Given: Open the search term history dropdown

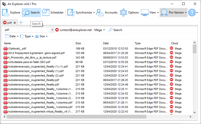Looking at the screenshot, I should (52, 30).
